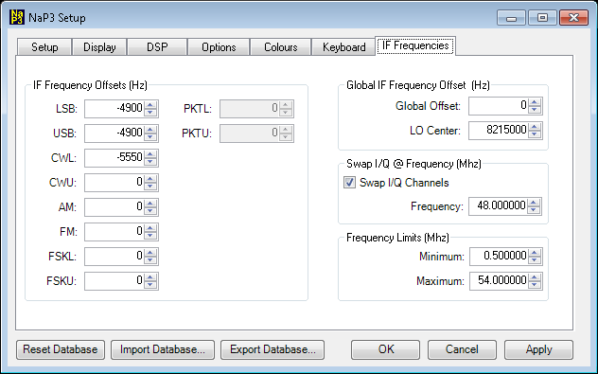Apply the current settings
The height and width of the screenshot is (374, 598).
coord(538,349)
